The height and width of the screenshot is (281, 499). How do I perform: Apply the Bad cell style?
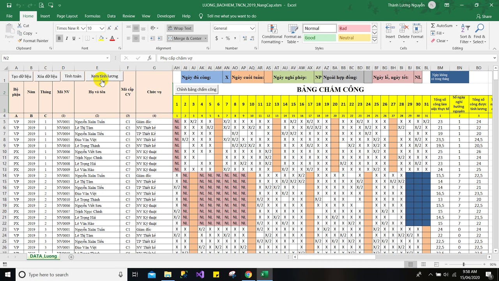click(x=354, y=28)
